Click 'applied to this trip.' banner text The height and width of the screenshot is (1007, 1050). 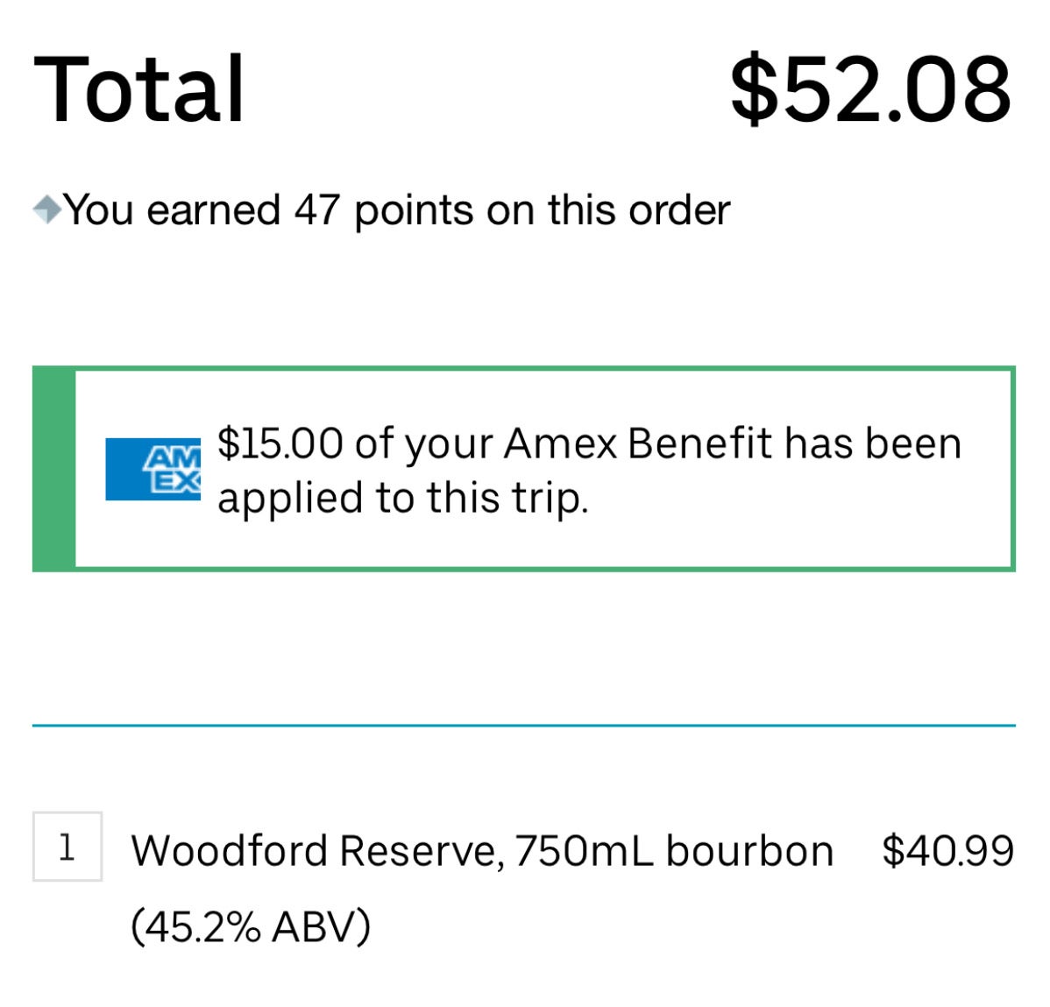point(403,499)
